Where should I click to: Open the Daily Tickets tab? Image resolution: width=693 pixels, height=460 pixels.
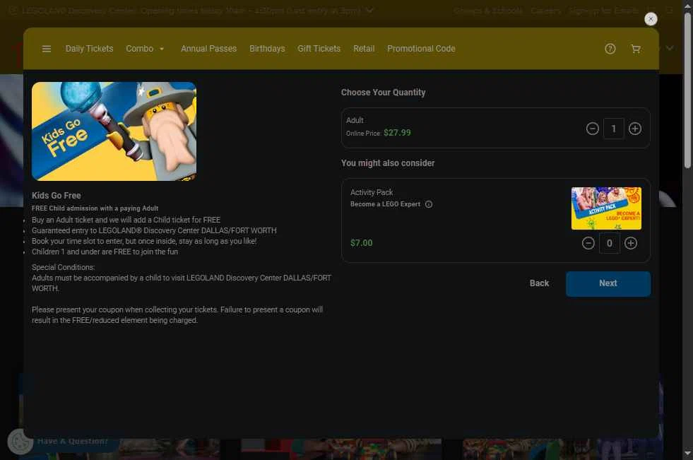[x=89, y=49]
